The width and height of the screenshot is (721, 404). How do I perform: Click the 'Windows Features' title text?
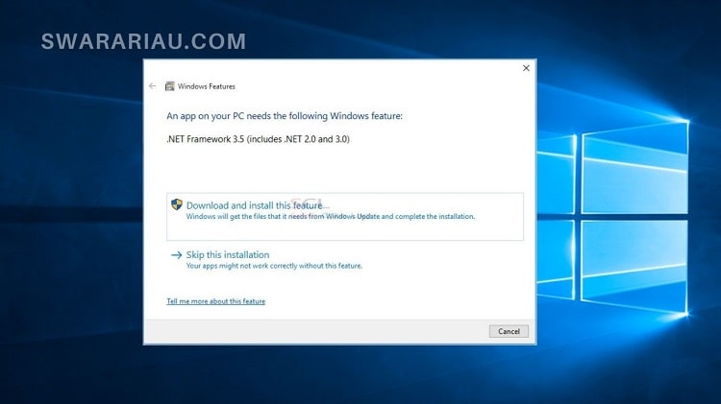click(207, 86)
